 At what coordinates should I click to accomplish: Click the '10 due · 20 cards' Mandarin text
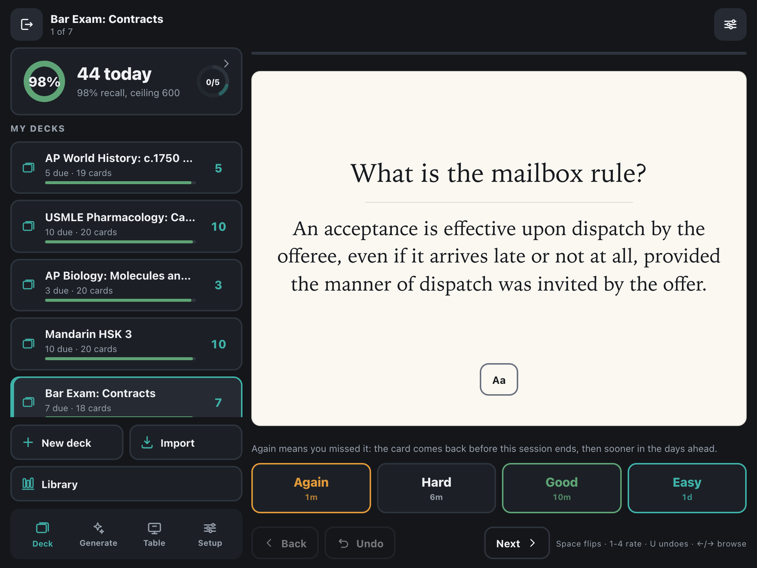point(81,349)
